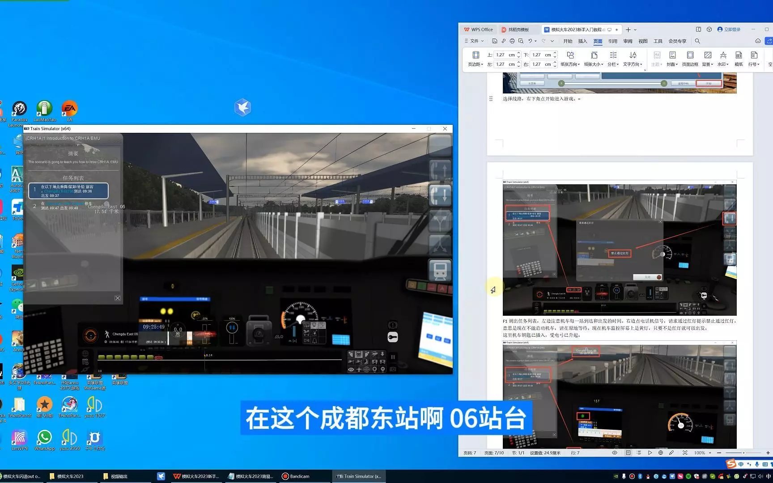Image resolution: width=773 pixels, height=483 pixels.
Task: Click the WPS status bar eye-protection icon
Action: point(615,453)
